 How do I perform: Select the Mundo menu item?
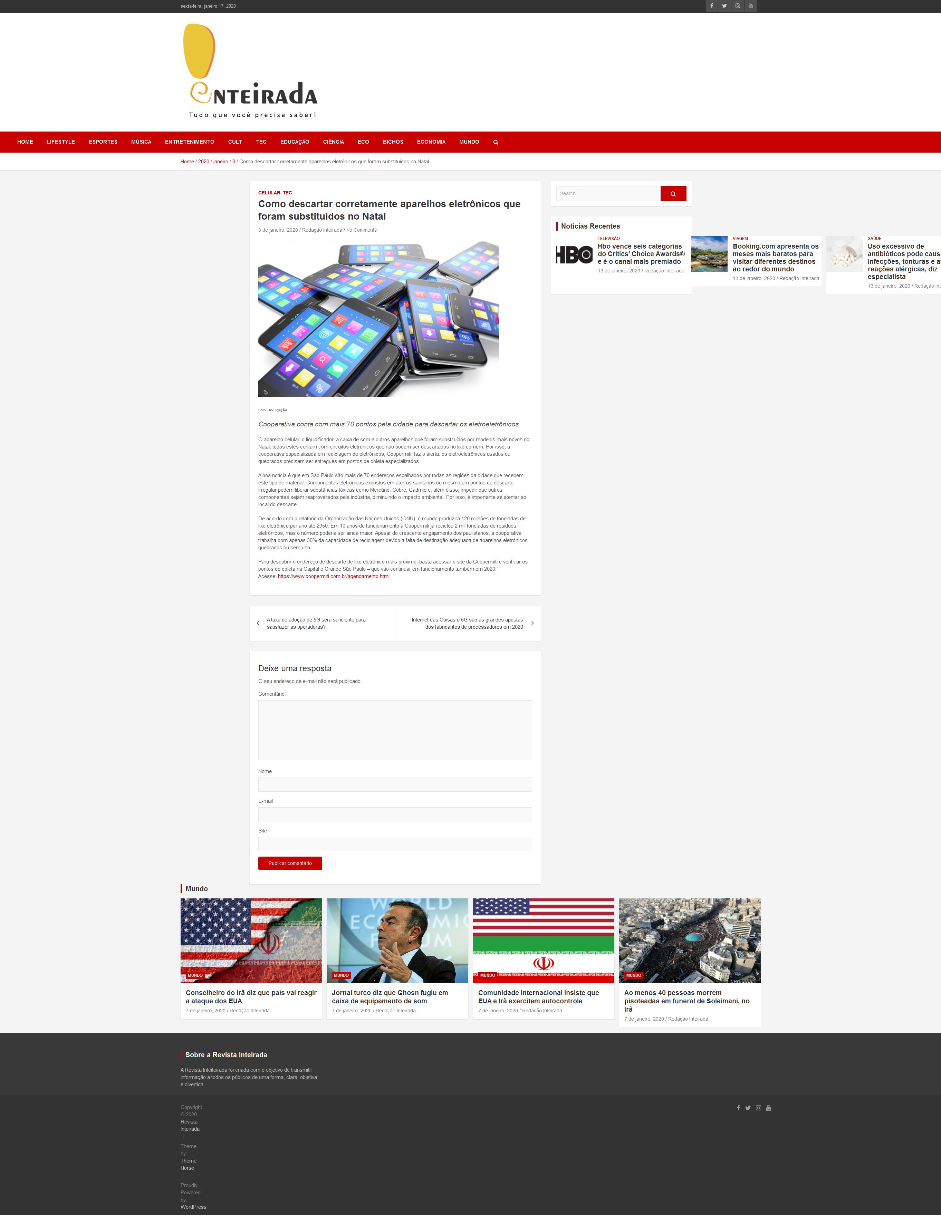[469, 142]
